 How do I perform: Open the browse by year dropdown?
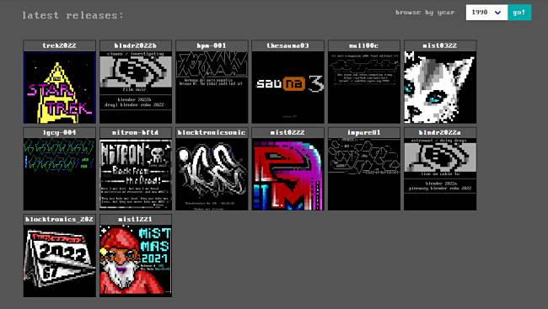pyautogui.click(x=486, y=13)
